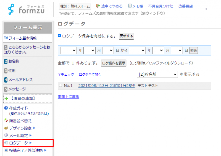Click the ログ操作を表示 button
The width and height of the screenshot is (221, 156).
[114, 63]
